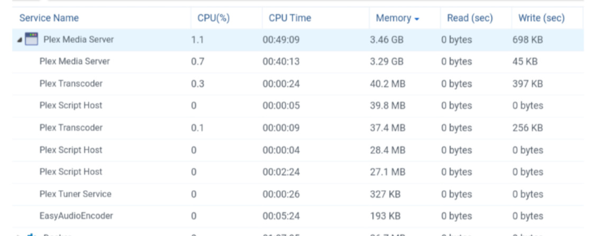The image size is (592, 236).
Task: Click the CPU Time column header
Action: point(289,18)
